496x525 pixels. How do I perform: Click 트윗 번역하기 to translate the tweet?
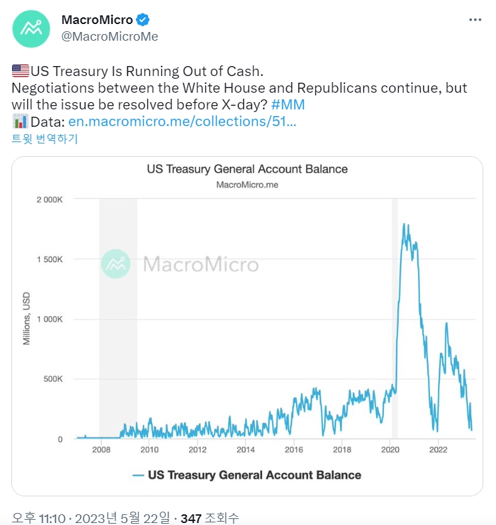[45, 138]
